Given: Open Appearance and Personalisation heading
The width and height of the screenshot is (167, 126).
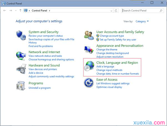Looking at the screenshot, I should 120,46.
